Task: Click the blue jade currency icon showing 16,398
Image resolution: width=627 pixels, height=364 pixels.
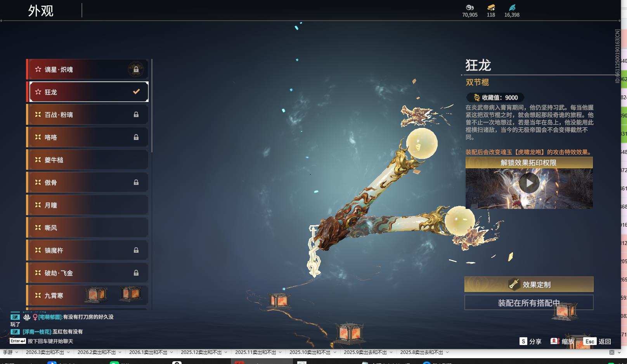Action: click(x=513, y=7)
